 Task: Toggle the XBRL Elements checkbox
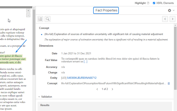154,3
